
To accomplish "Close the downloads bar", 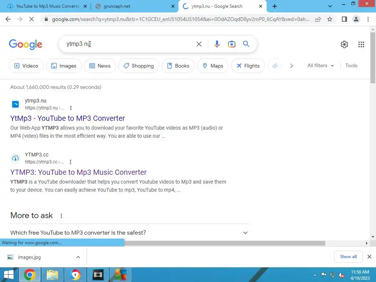I will 369,257.
